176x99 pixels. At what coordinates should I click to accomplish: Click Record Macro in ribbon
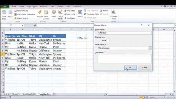pyautogui.click(x=21, y=11)
